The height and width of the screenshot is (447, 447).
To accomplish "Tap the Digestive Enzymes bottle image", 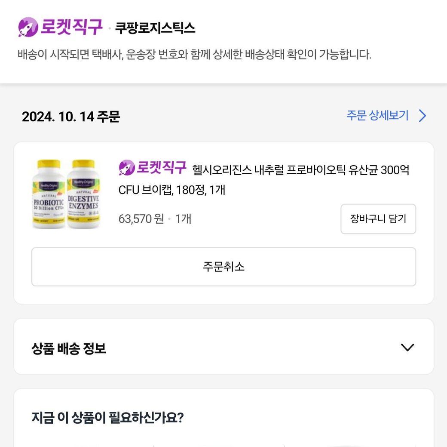I will 83,194.
